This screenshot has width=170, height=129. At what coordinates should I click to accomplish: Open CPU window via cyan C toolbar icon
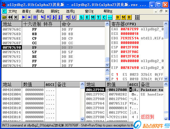pos(104,17)
